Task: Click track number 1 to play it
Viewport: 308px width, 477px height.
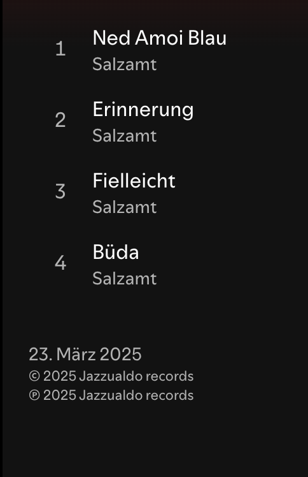Action: pyautogui.click(x=60, y=48)
